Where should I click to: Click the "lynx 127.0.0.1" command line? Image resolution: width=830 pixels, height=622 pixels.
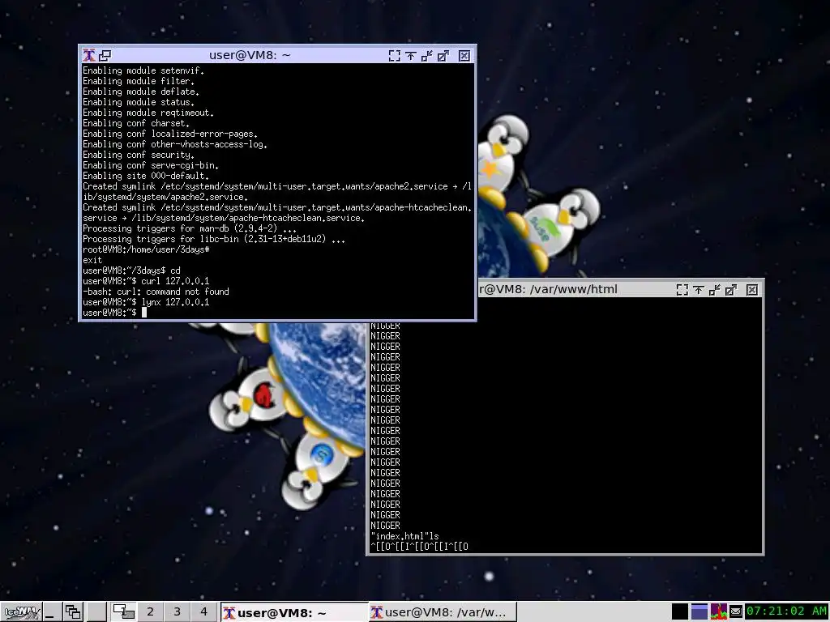click(x=146, y=302)
